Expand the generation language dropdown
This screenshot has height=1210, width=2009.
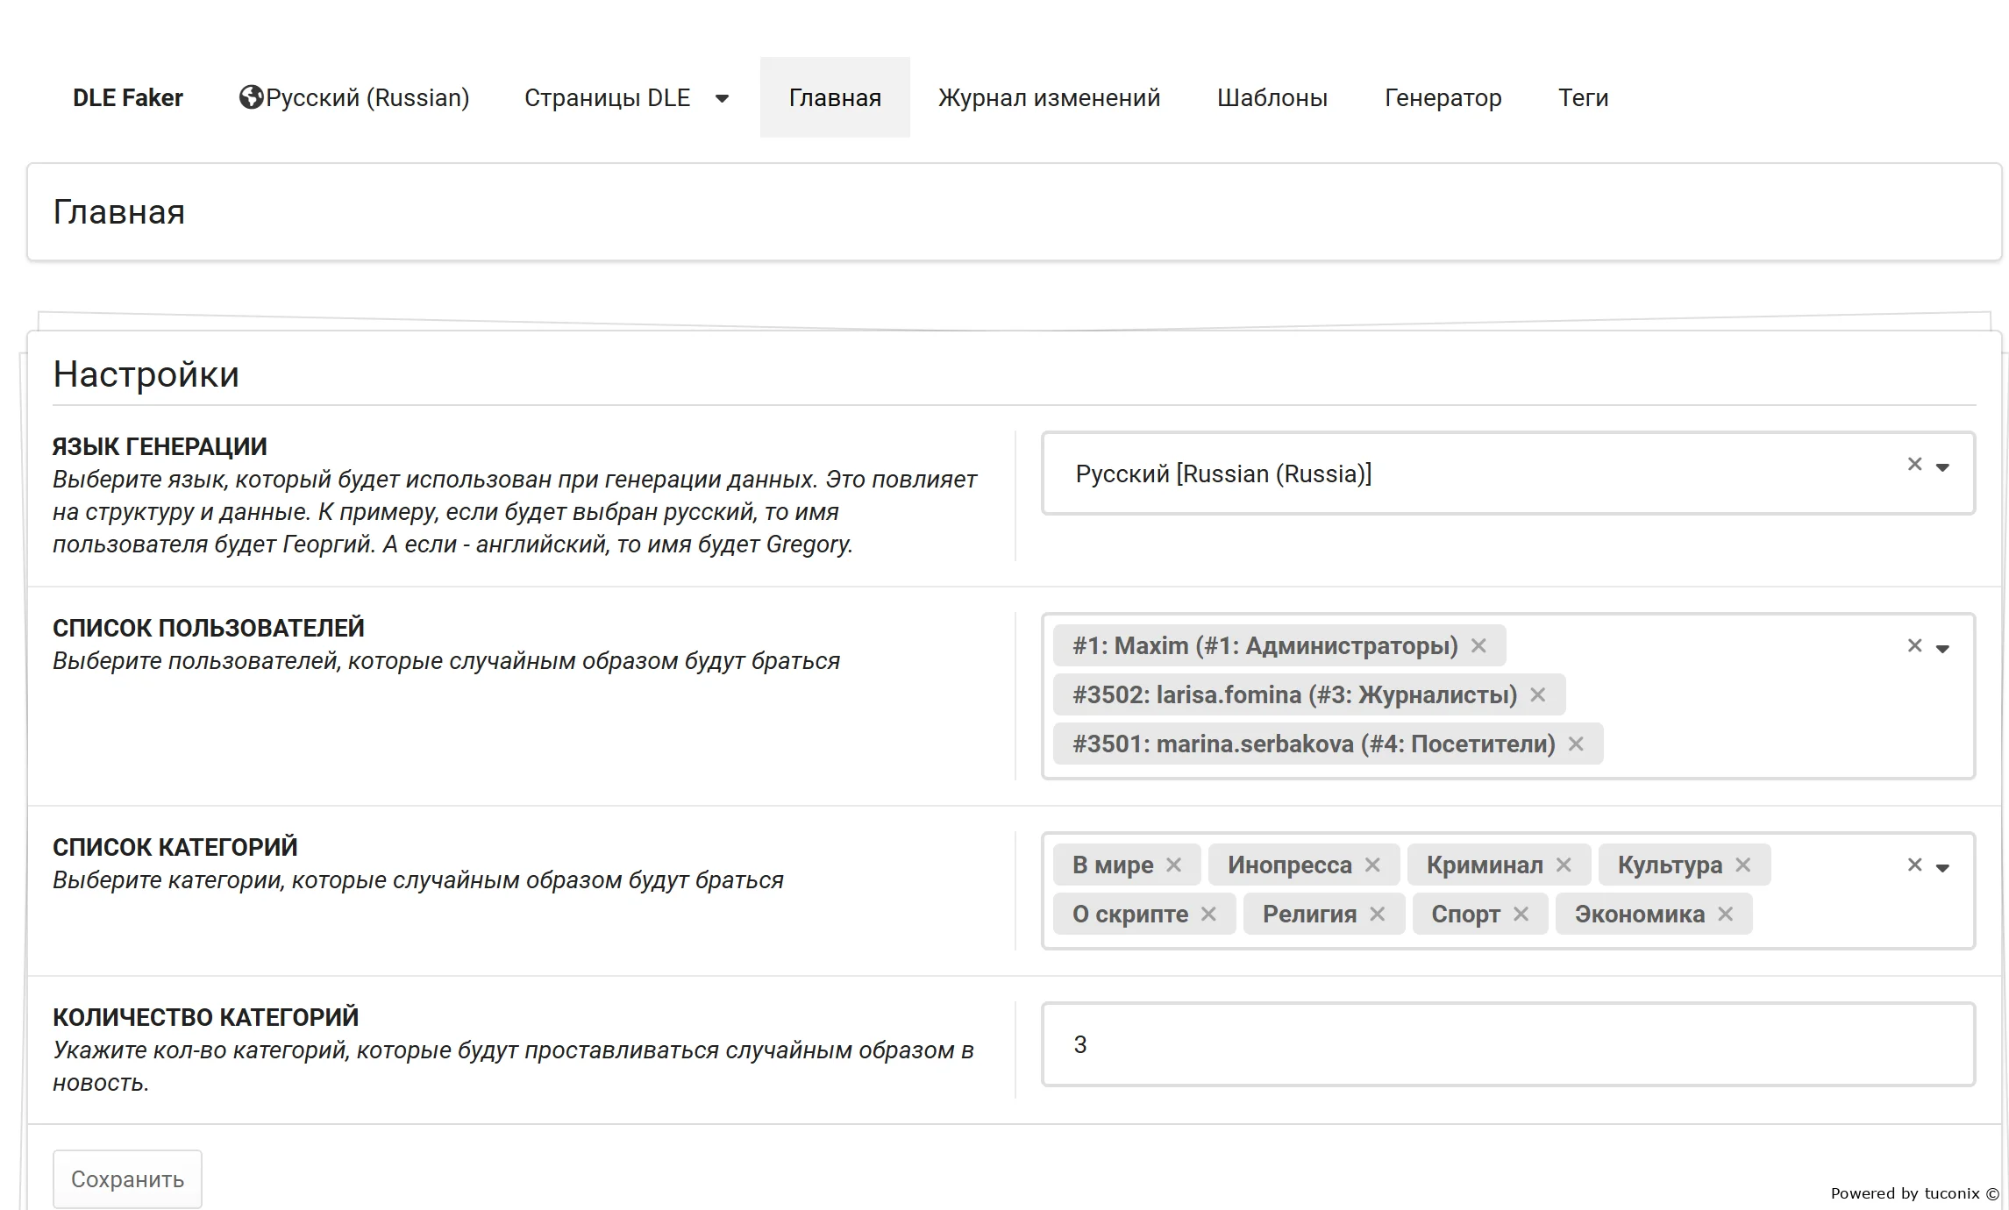point(1942,467)
